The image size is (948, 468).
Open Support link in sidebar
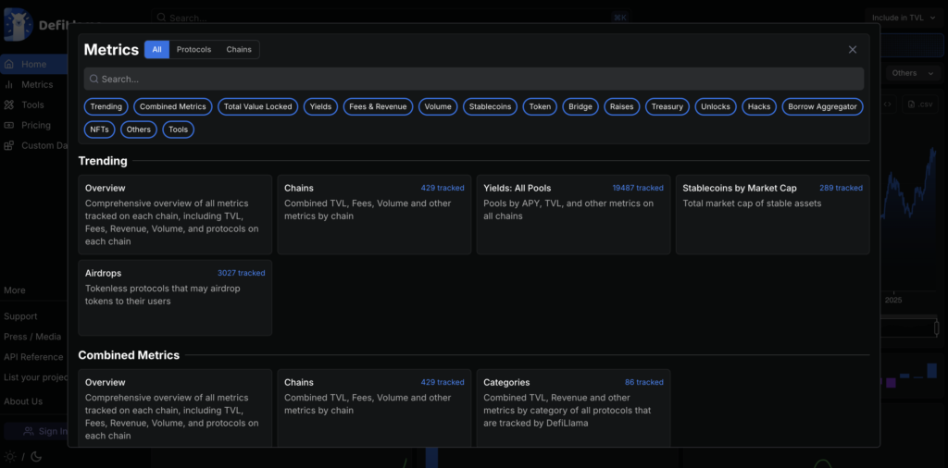[20, 316]
